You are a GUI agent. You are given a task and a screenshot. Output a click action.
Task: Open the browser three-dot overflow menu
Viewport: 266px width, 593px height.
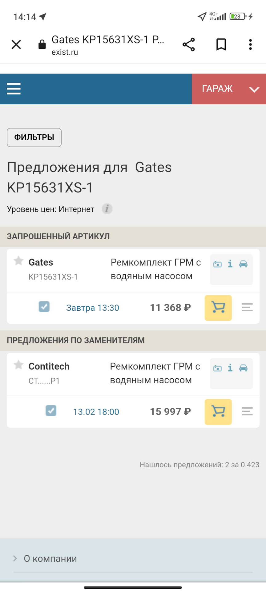point(250,44)
